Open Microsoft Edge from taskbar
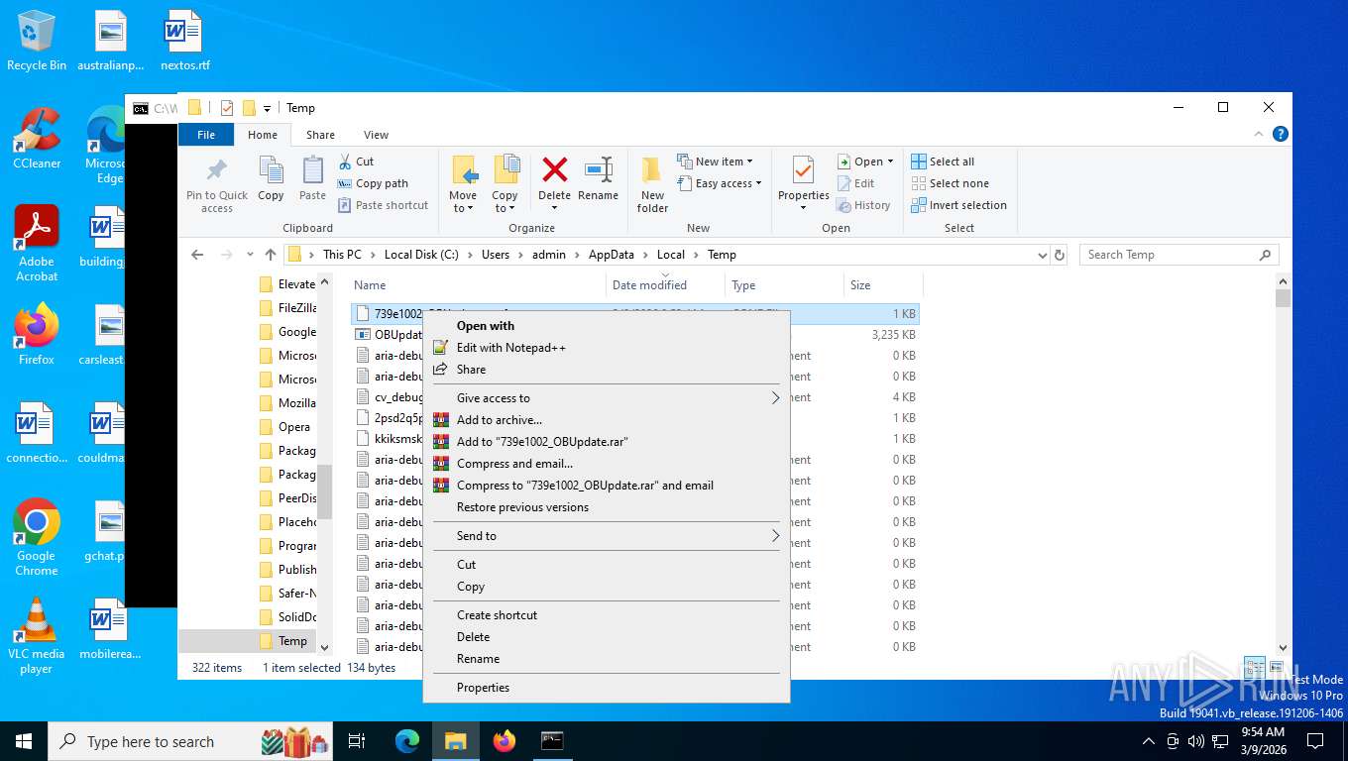Image resolution: width=1348 pixels, height=761 pixels. tap(407, 741)
